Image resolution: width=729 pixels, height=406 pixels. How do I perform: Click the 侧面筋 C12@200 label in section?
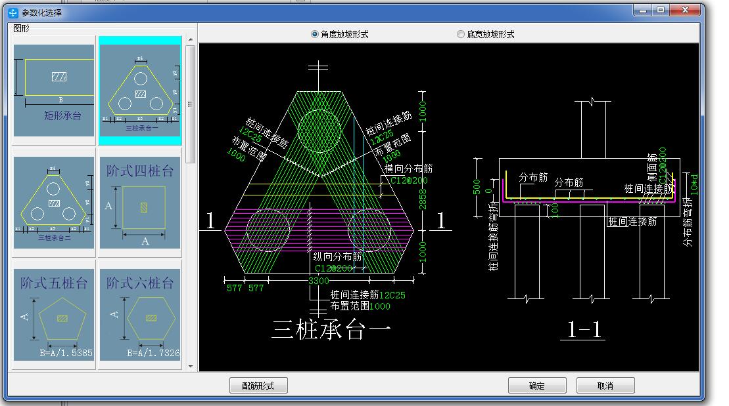[x=663, y=165]
